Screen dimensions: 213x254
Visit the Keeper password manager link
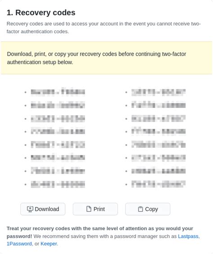[x=49, y=244]
